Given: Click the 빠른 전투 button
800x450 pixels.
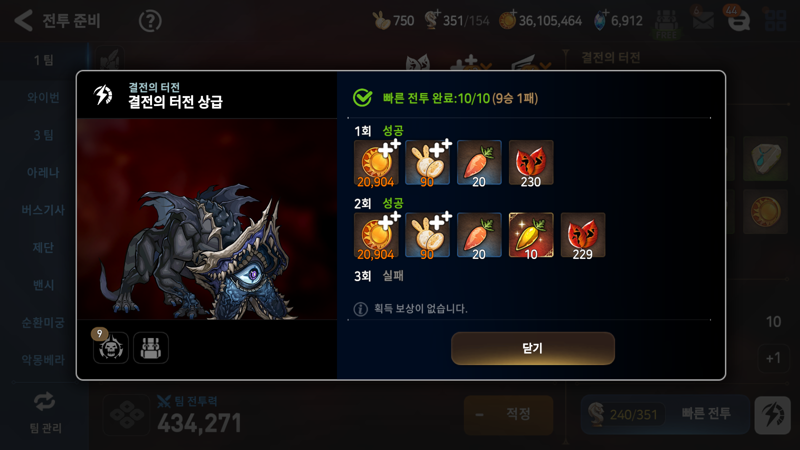Looking at the screenshot, I should click(706, 413).
